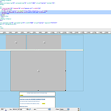Image resolution: width=111 pixels, height=111 pixels.
Task: Click the broken image icon in top-middle placeholder
Action: pos(44,42)
